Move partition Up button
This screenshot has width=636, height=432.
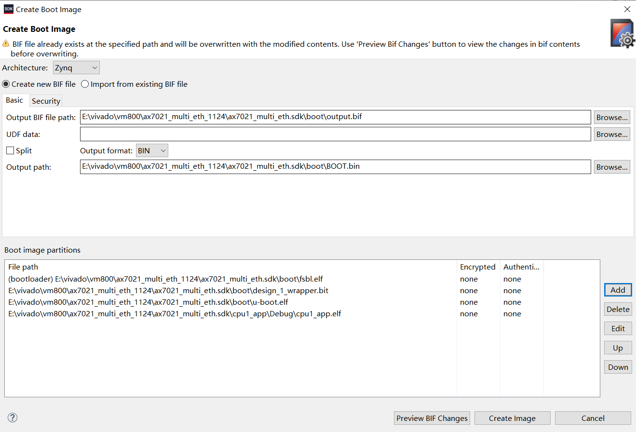pos(618,348)
